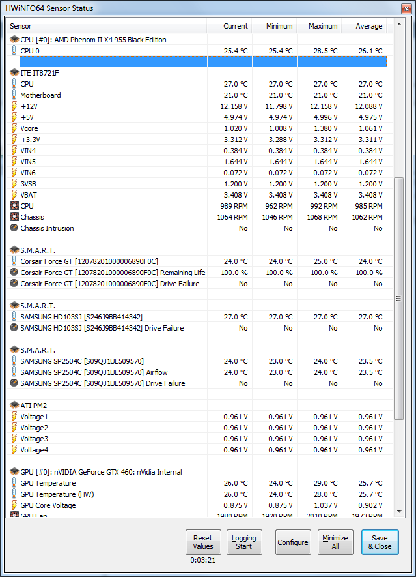This screenshot has height=577, width=416.
Task: Click the fan icon beside CPU RPM row
Action: (14, 206)
